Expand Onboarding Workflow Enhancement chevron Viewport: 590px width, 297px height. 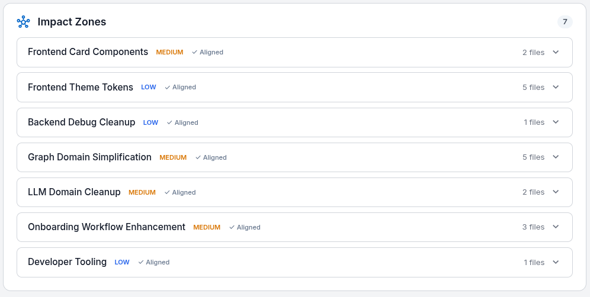pyautogui.click(x=556, y=227)
